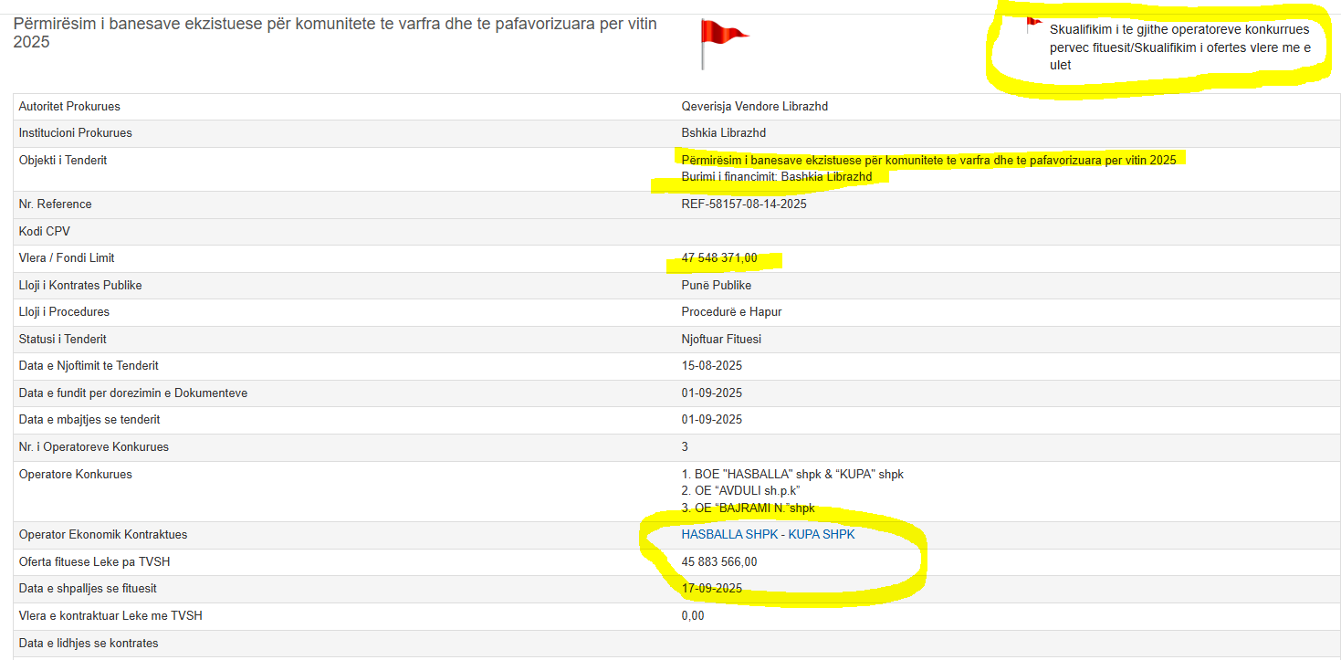Click the Skualifikim red flag description text
Image resolution: width=1341 pixels, height=660 pixels.
(1179, 47)
